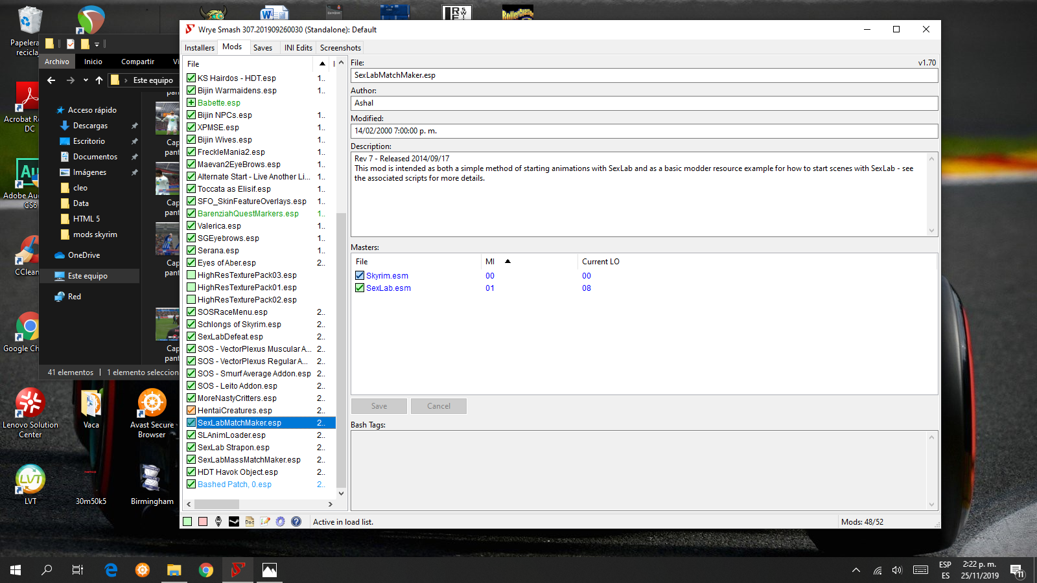Launch Steam from the Wrye Smash status bar
Viewport: 1037px width, 583px height.
pyautogui.click(x=234, y=521)
